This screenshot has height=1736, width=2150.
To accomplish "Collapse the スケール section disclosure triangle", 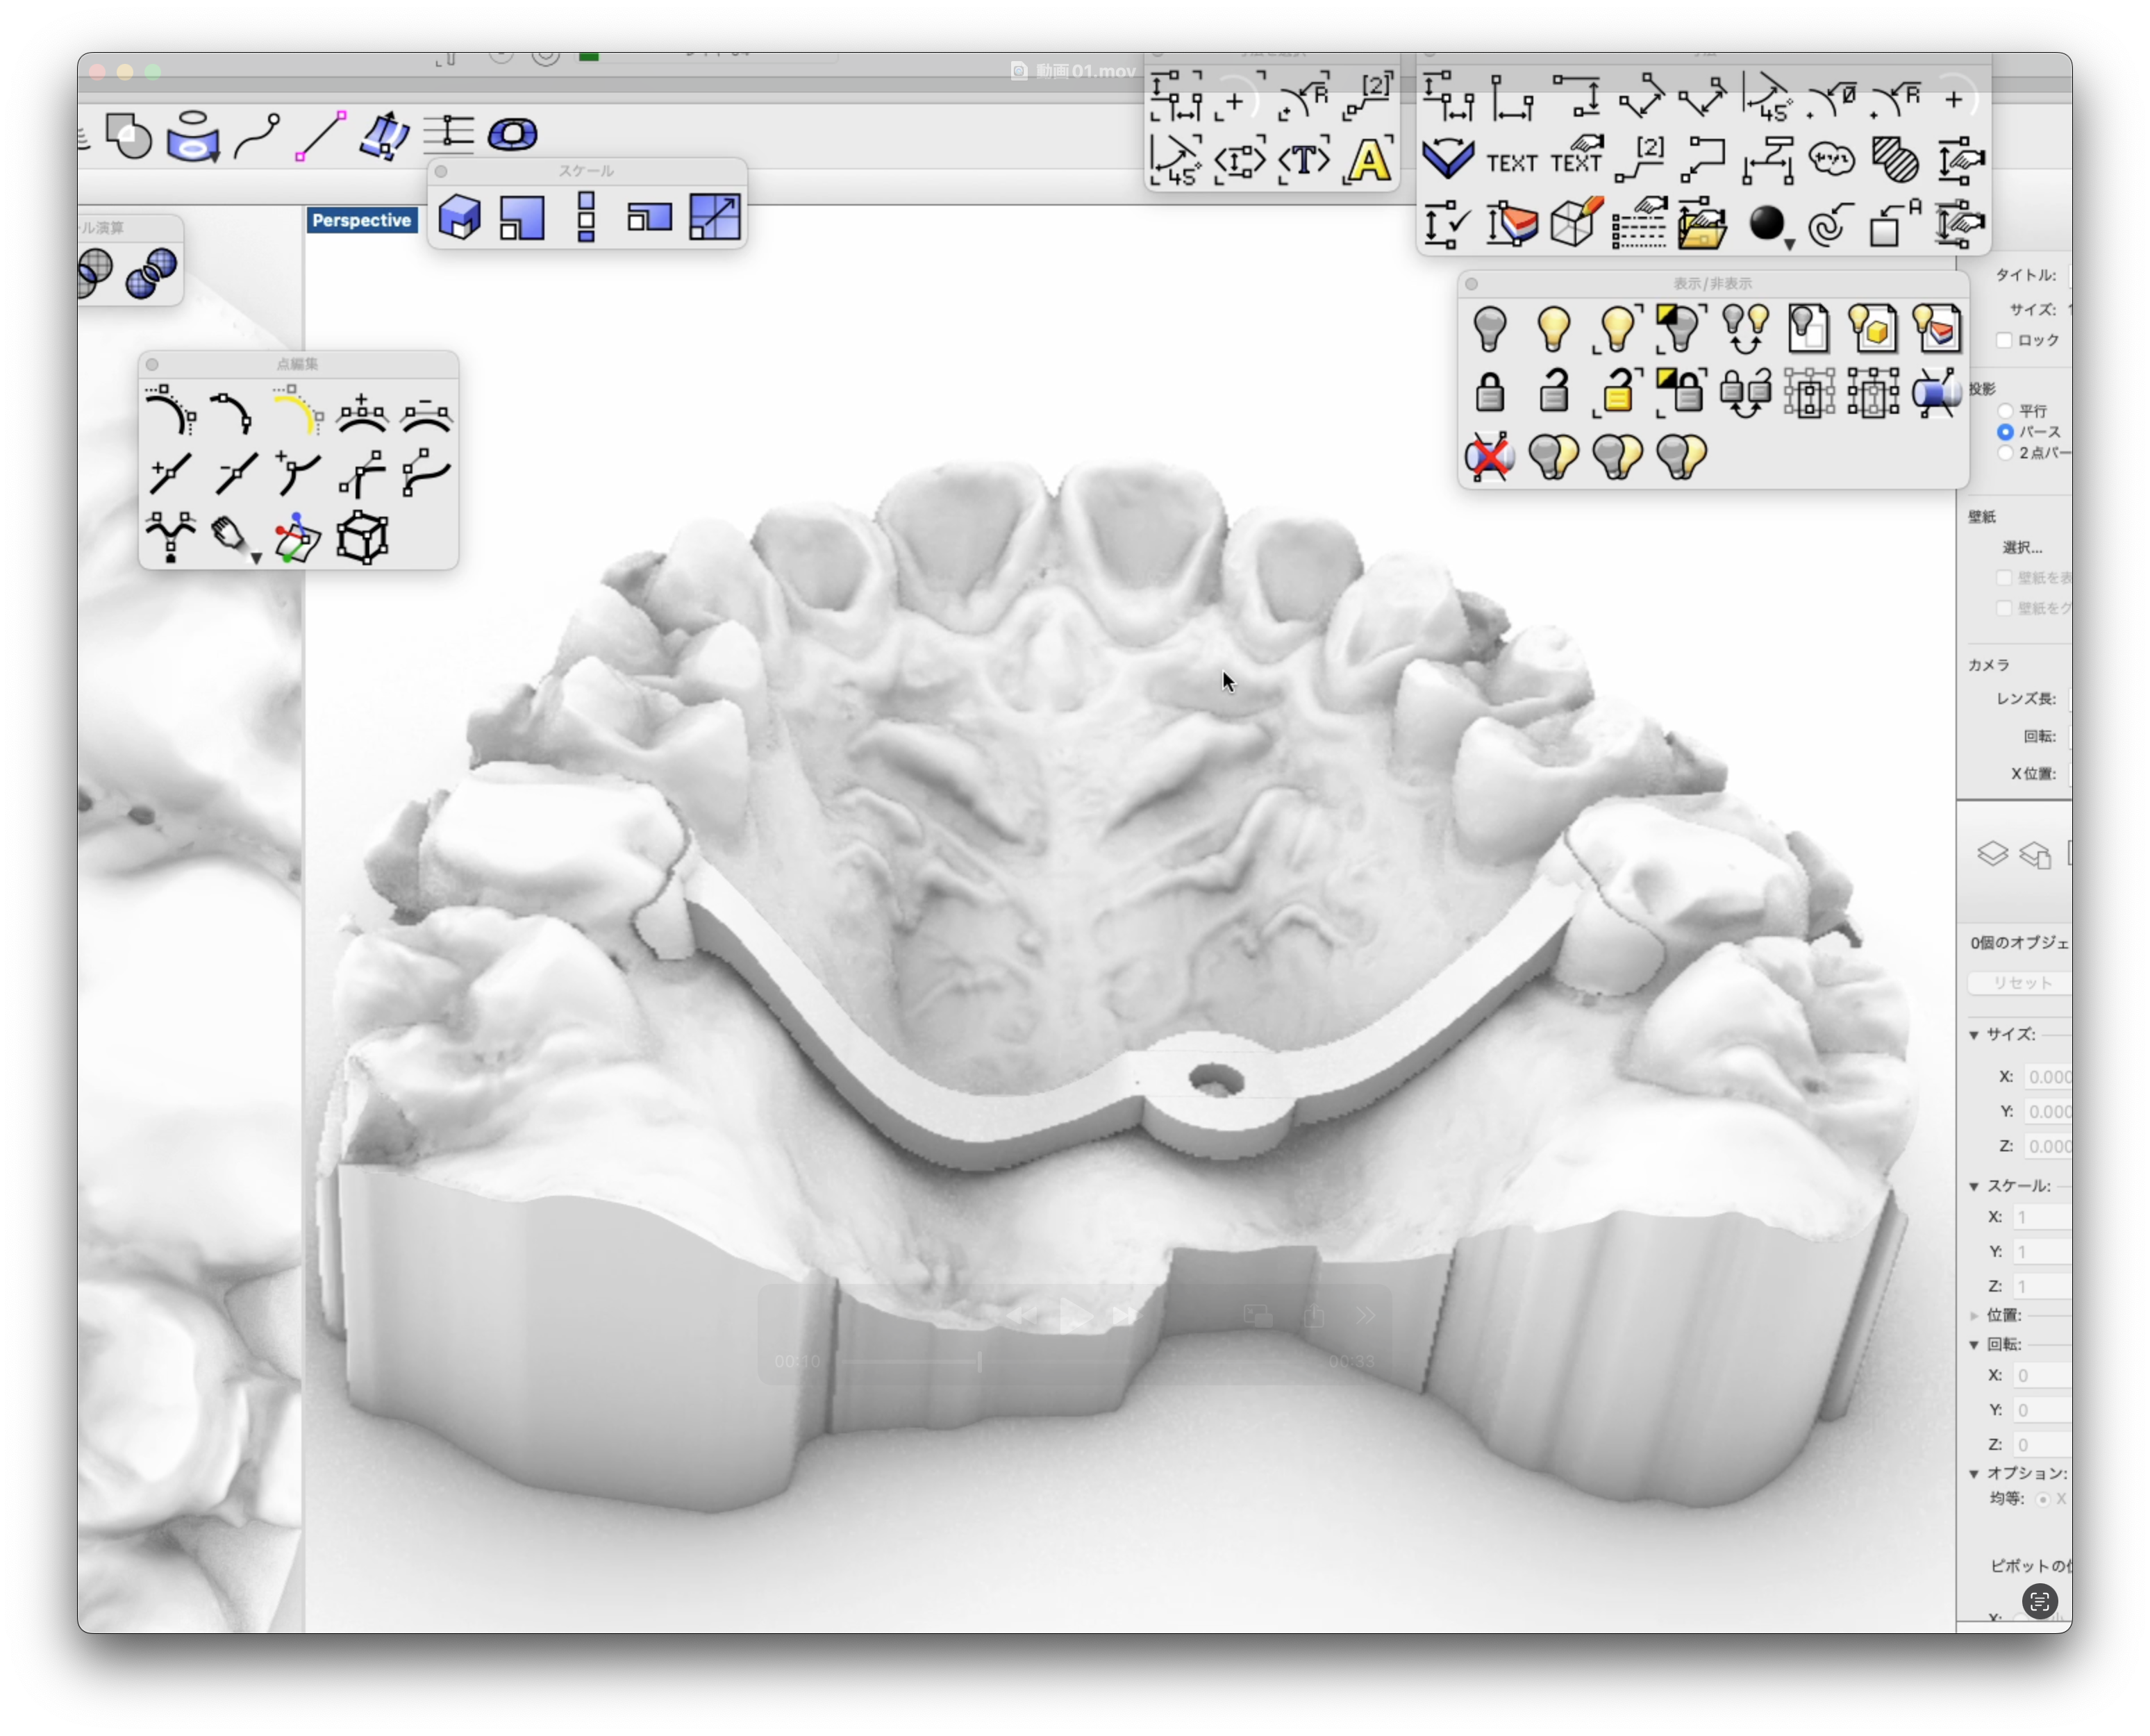I will click(x=1974, y=1186).
